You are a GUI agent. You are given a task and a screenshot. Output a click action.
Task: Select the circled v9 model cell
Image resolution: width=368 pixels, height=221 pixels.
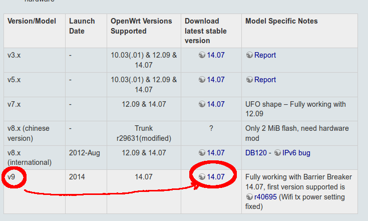[12, 177]
